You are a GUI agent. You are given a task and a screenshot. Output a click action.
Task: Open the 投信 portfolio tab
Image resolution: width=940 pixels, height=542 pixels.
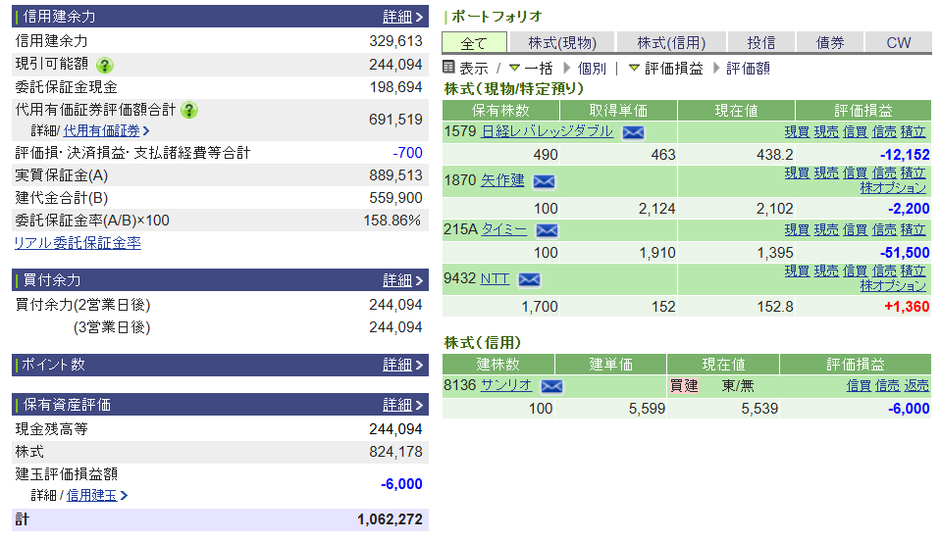point(760,43)
